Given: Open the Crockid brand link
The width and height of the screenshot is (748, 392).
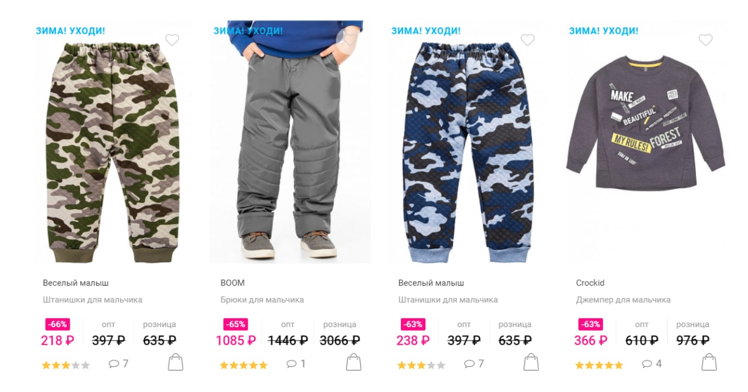Looking at the screenshot, I should click(x=590, y=283).
